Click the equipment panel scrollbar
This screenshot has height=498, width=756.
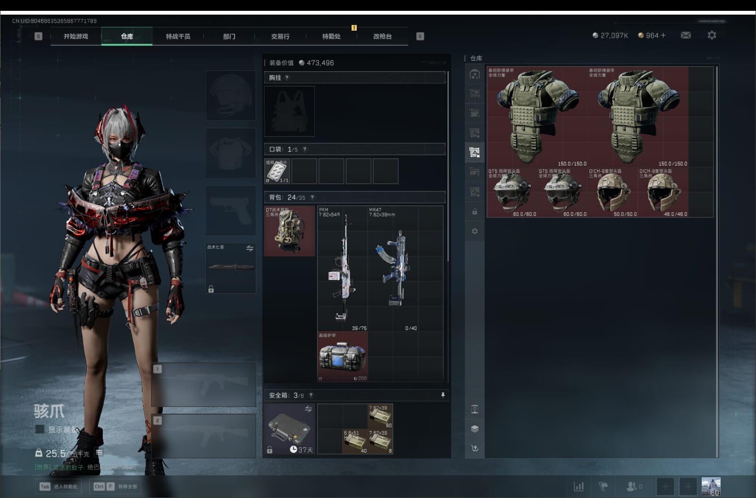coord(448,166)
